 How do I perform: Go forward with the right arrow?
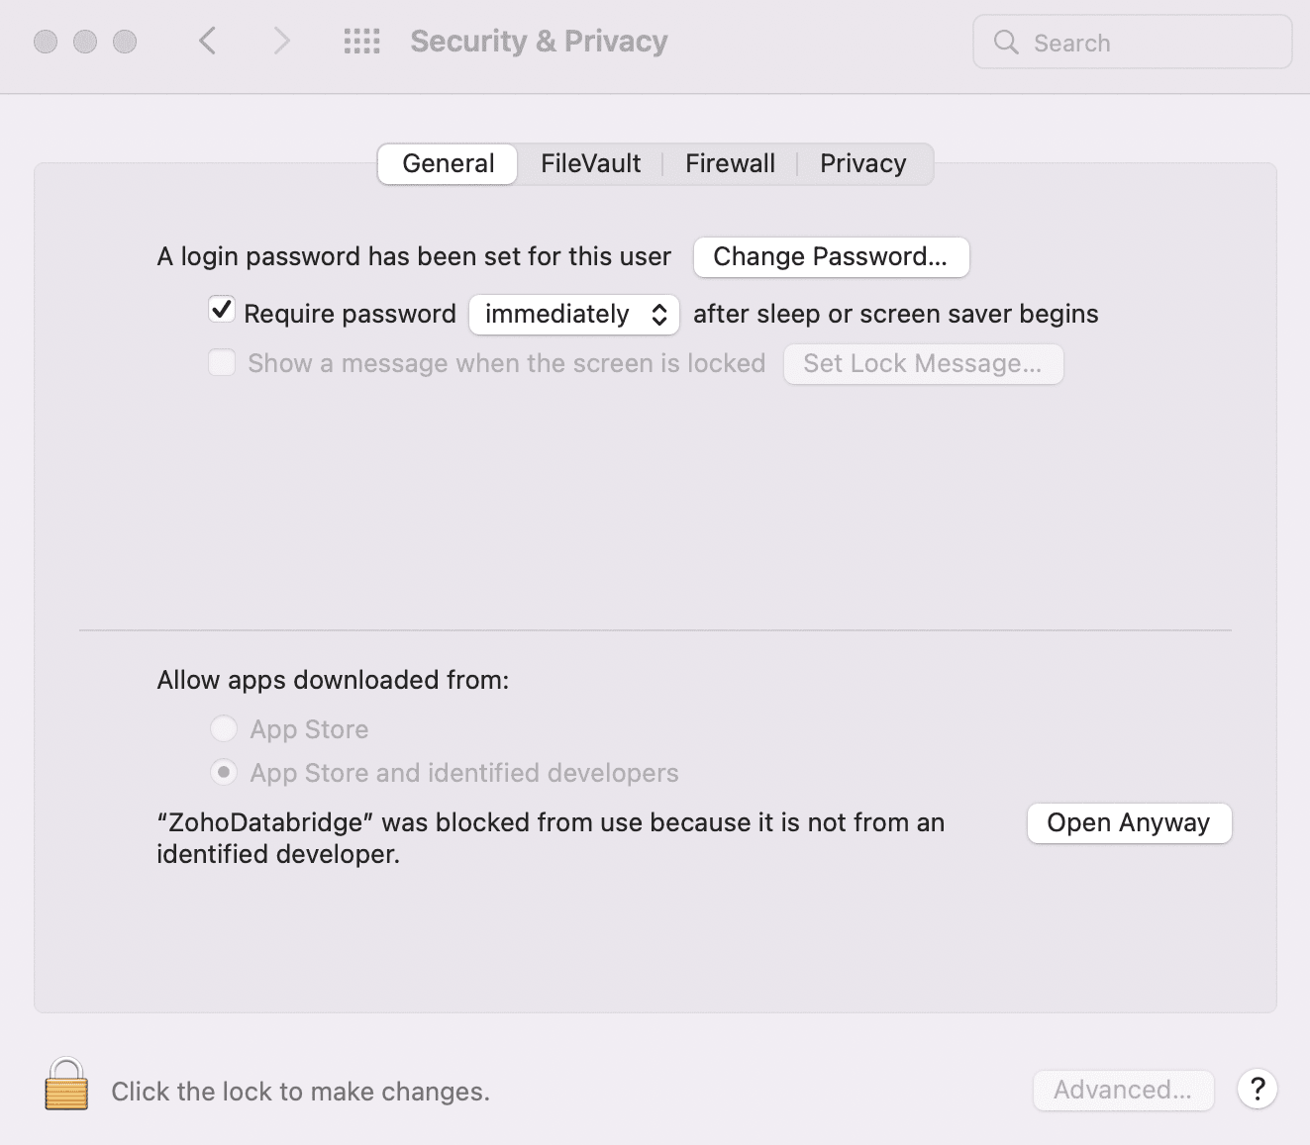coord(282,42)
